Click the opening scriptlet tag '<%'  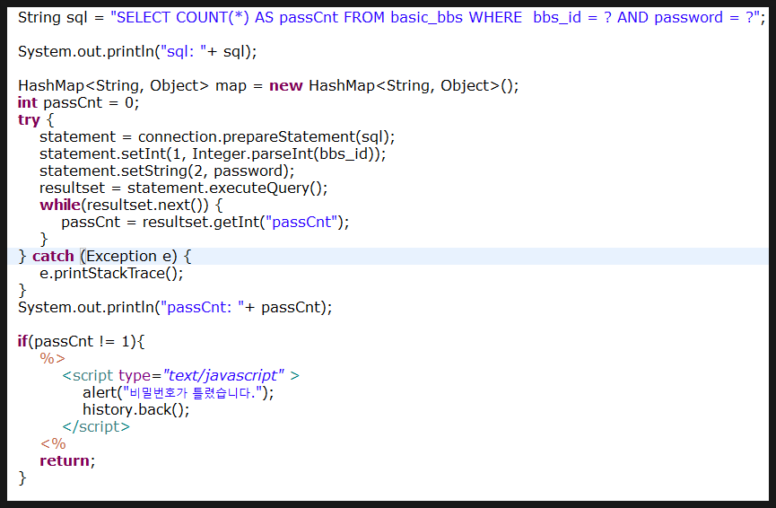pos(53,443)
